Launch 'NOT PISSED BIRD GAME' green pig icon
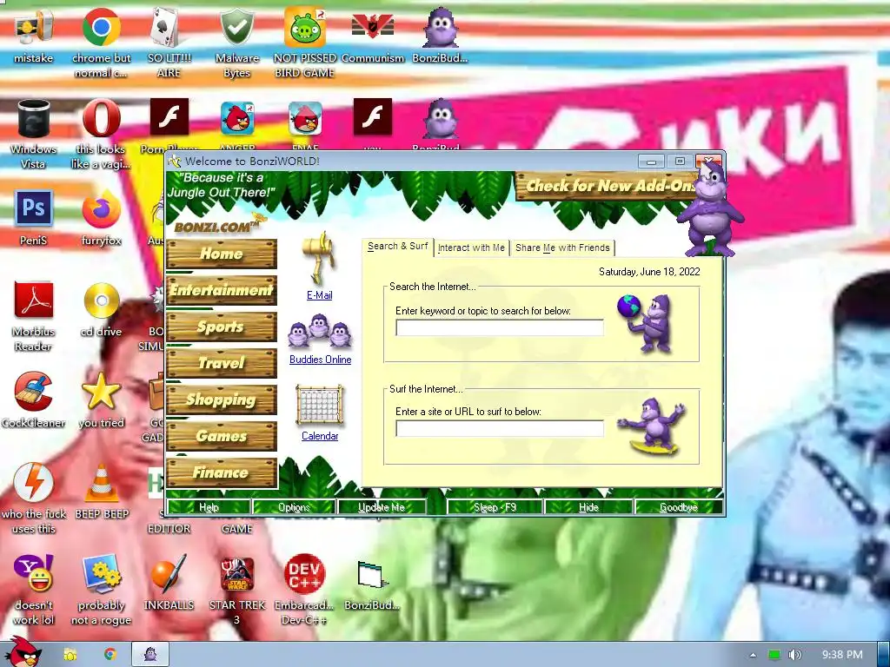Screen dimensions: 890x667 (x=305, y=27)
